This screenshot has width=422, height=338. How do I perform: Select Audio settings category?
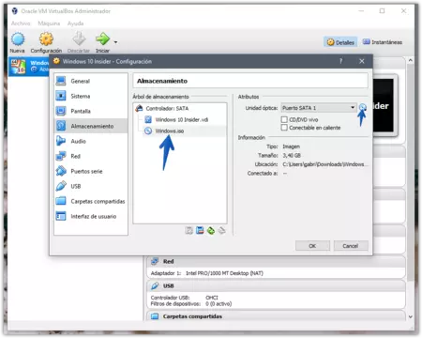[91, 141]
